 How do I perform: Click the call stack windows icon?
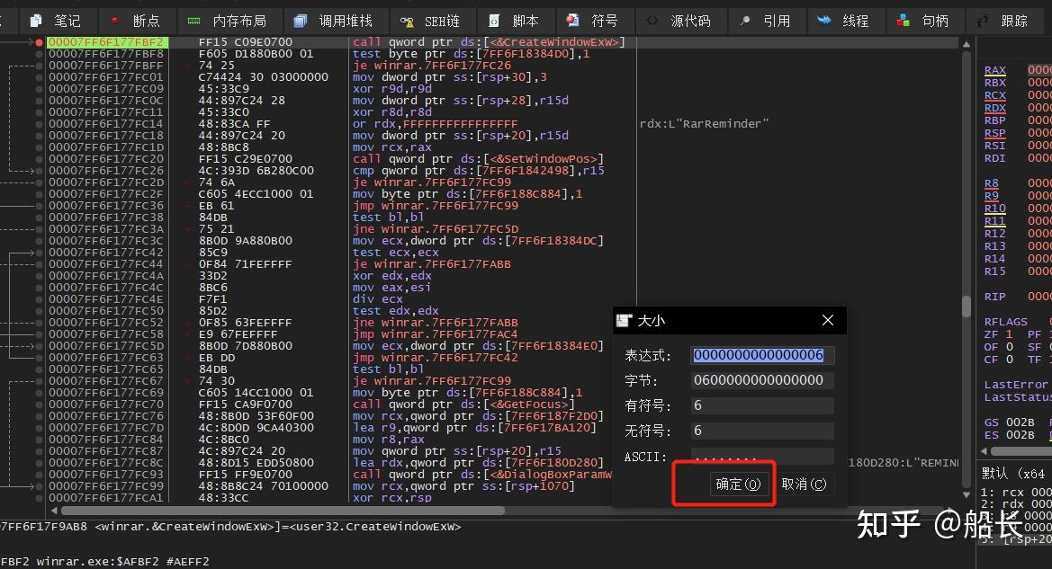point(300,21)
